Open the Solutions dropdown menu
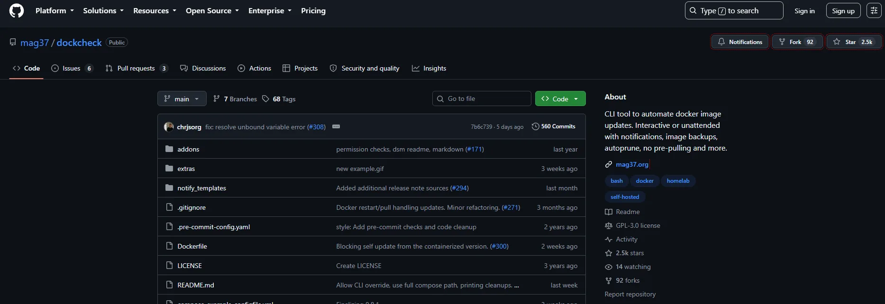Viewport: 885px width, 304px height. click(x=103, y=10)
